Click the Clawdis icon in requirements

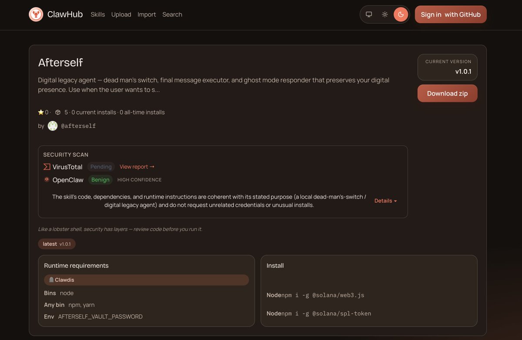[51, 280]
